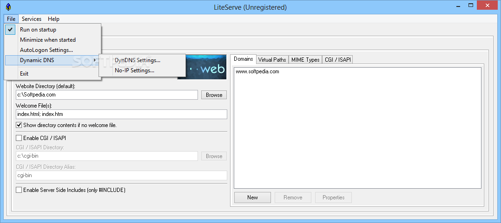
Task: Browse for the Website Directory
Action: pos(214,95)
